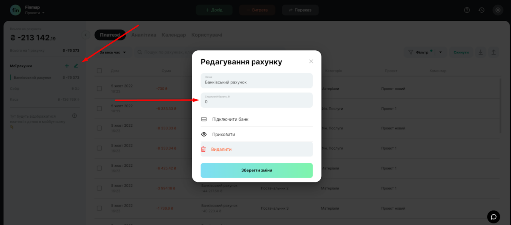Expand the Проекти dropdown under Finmap
The image size is (511, 225).
[x=35, y=13]
